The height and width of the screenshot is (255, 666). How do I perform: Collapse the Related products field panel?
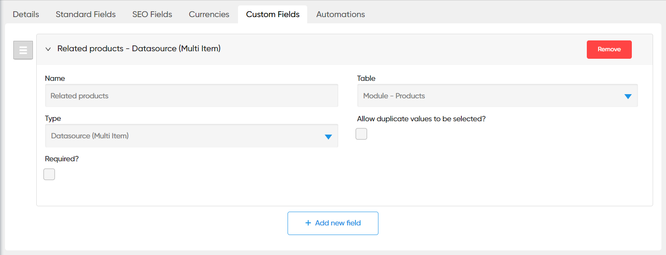[x=48, y=49]
